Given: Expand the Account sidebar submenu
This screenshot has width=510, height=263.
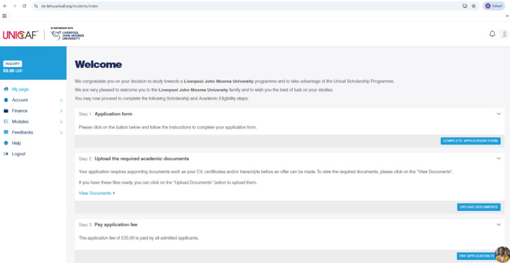Looking at the screenshot, I should click(x=61, y=100).
